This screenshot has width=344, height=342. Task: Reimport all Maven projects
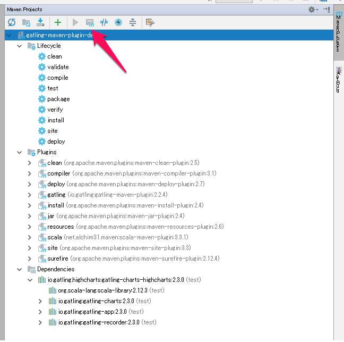[x=12, y=22]
